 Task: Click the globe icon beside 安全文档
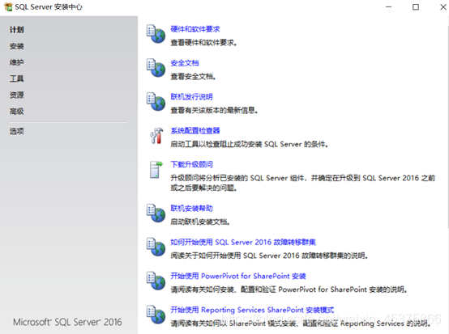point(156,68)
